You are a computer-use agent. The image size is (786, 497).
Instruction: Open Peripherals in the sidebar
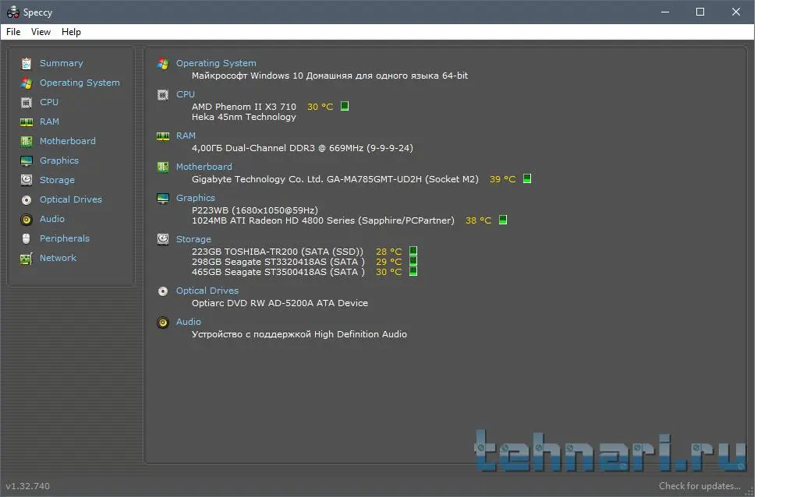tap(65, 238)
